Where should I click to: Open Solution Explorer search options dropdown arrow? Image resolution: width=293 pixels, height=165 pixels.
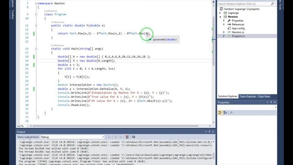tap(276, 4)
